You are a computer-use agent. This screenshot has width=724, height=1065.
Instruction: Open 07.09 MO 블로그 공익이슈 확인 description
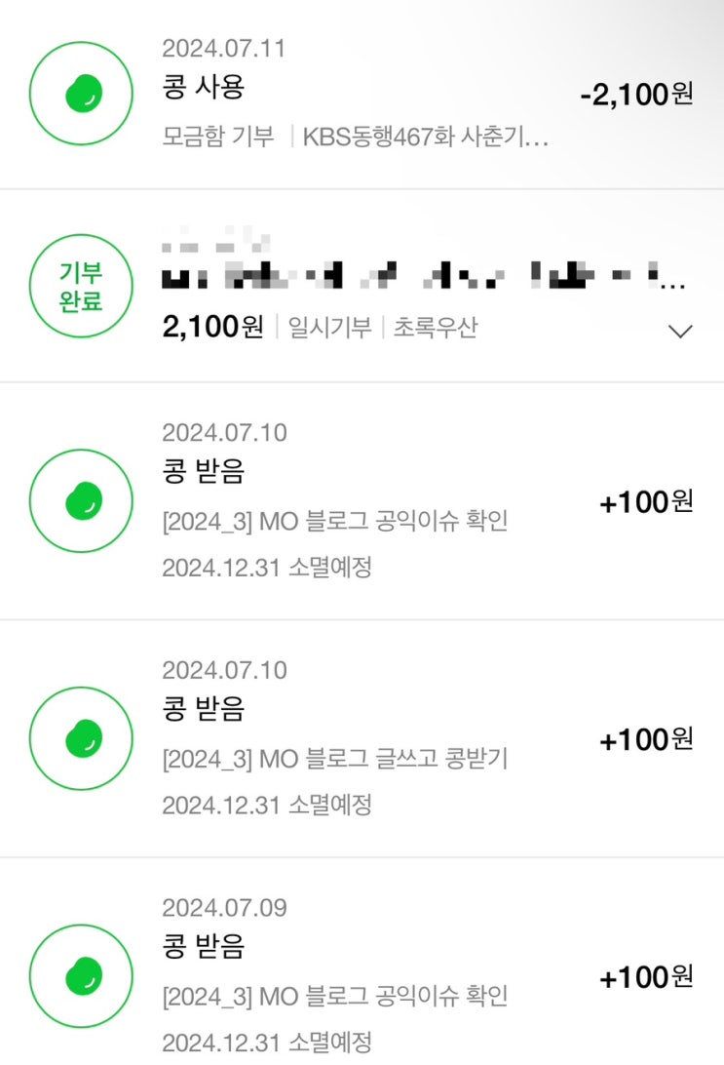(334, 997)
